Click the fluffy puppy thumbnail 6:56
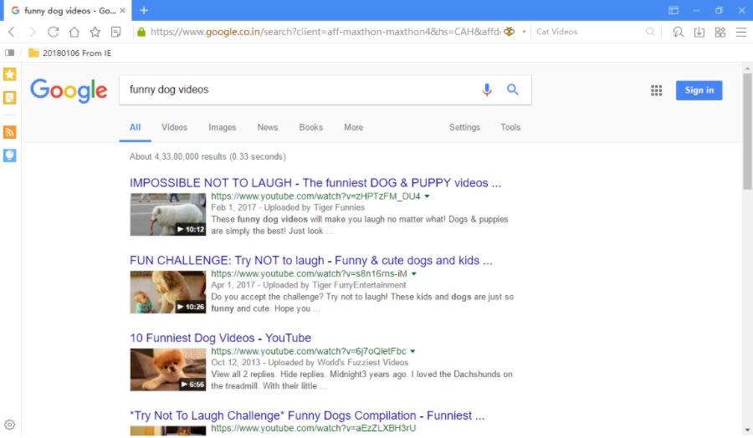753x438 pixels. coord(168,370)
